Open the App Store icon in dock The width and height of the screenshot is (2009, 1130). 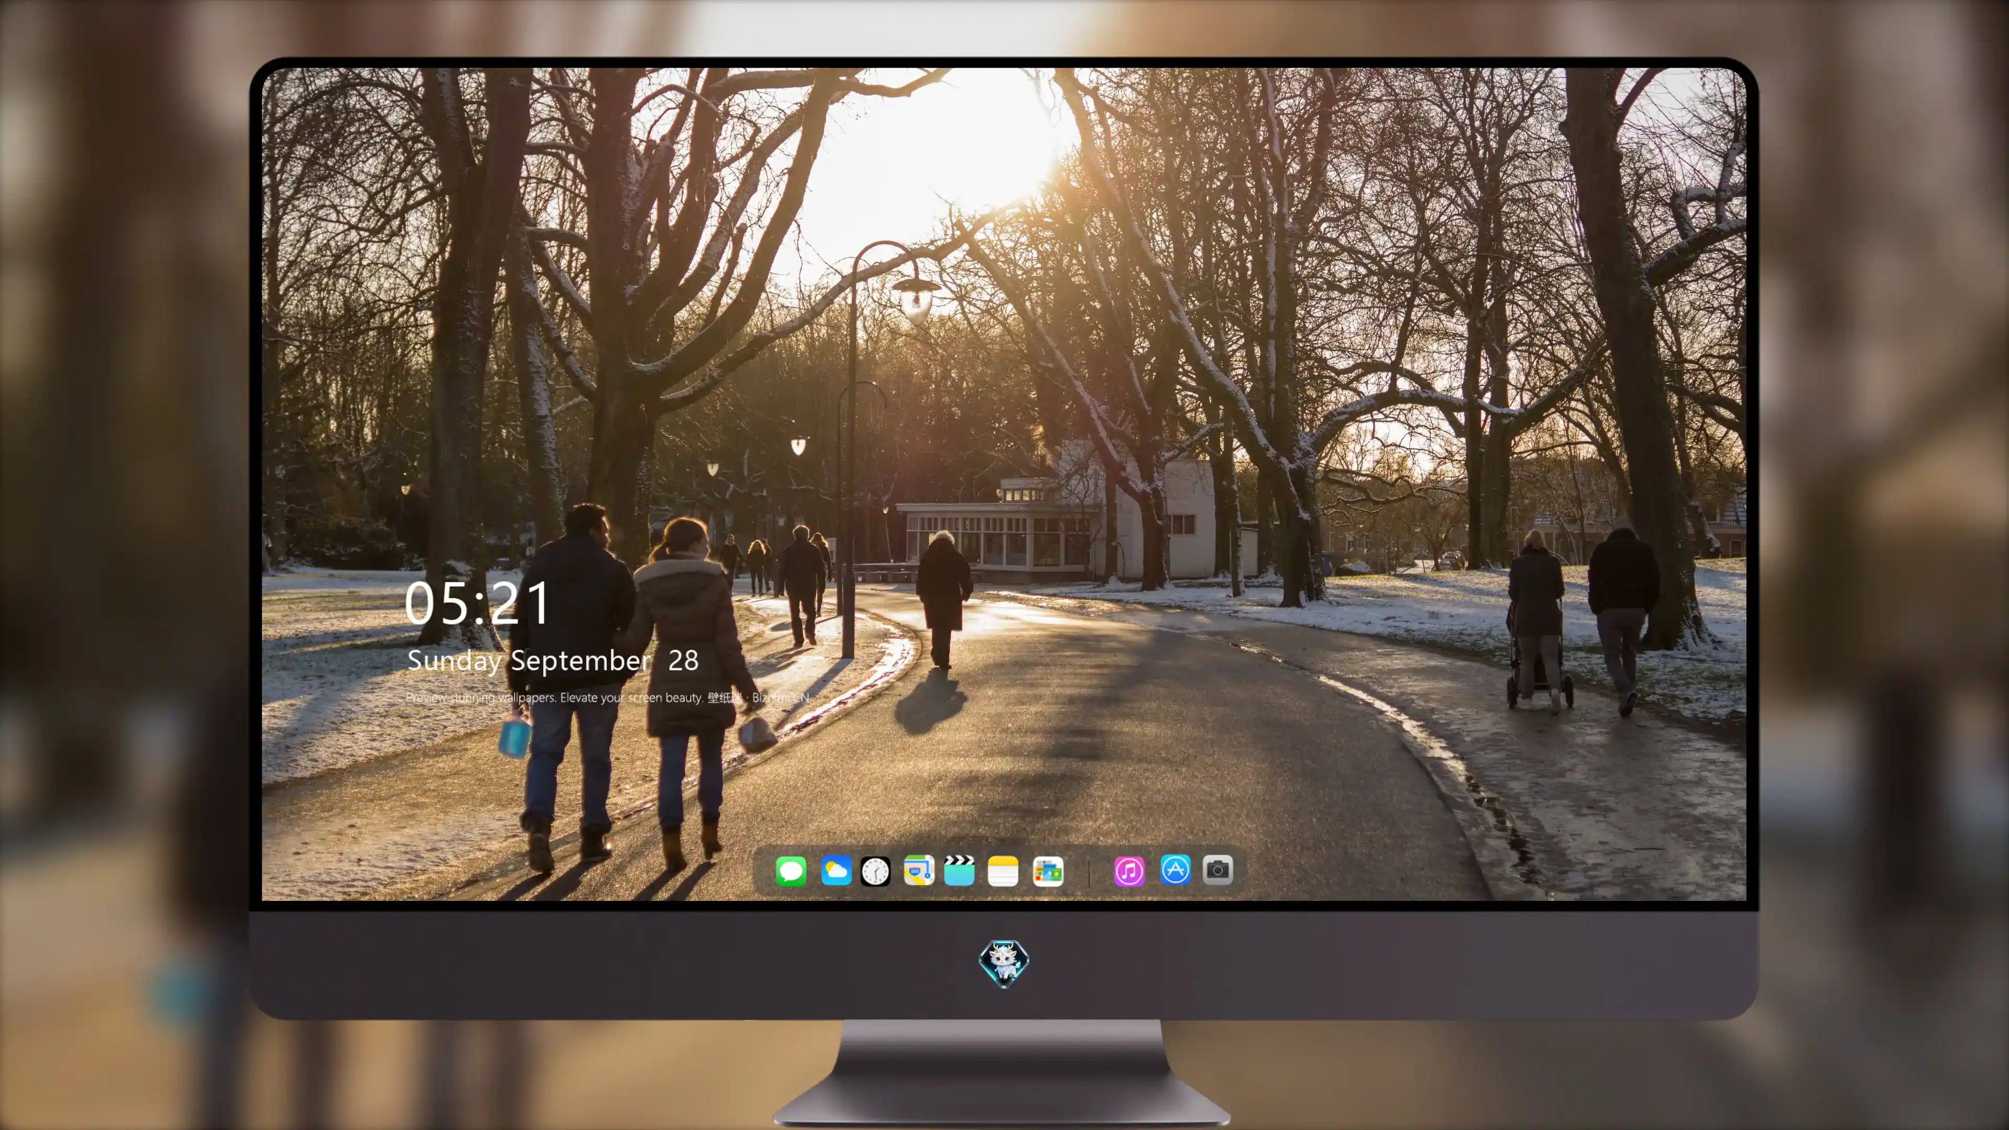pos(1175,869)
